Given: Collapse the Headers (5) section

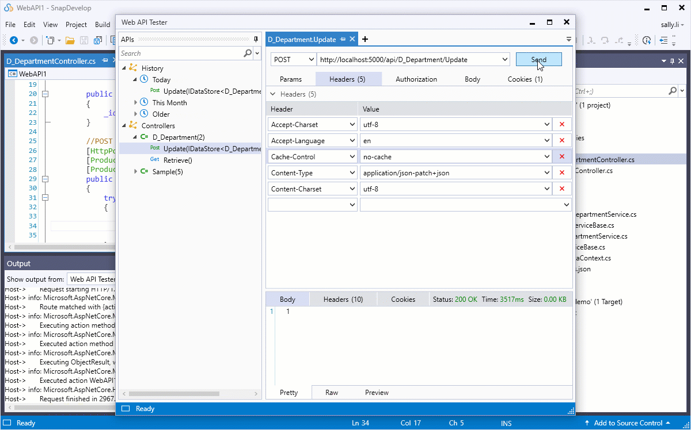Looking at the screenshot, I should (x=272, y=94).
